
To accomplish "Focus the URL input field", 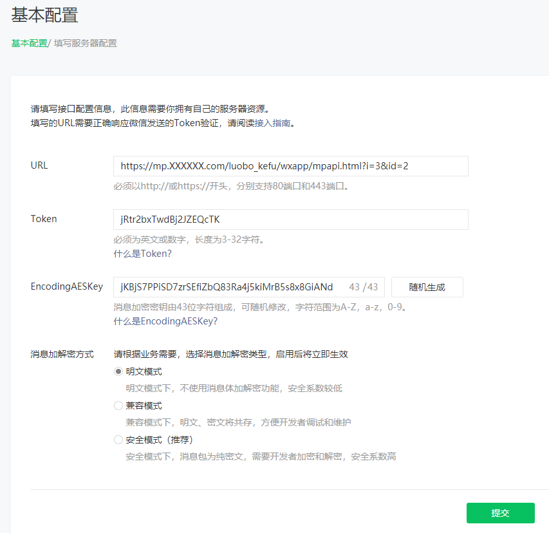I will (291, 166).
